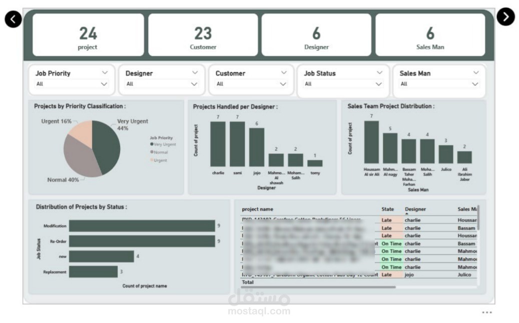
Task: Click the Normal legend marker
Action: coord(152,152)
